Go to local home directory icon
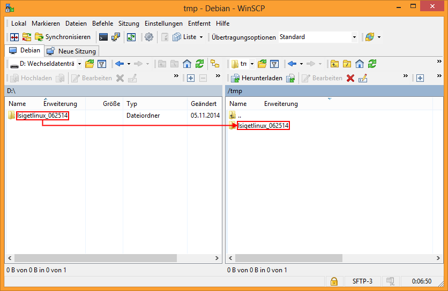This screenshot has height=291, width=448. [187, 64]
